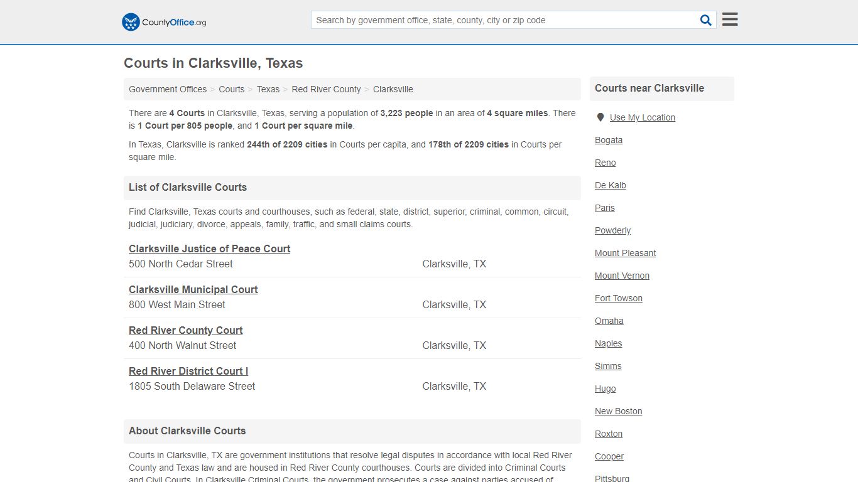Click About Clarksville Courts heading

click(x=187, y=431)
